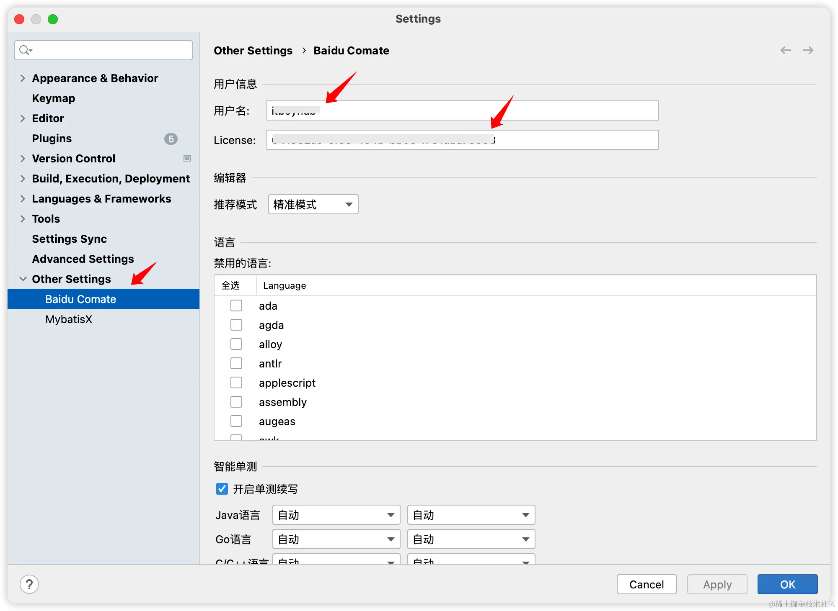Click the 全选 column header
The image size is (838, 611).
pyautogui.click(x=231, y=285)
